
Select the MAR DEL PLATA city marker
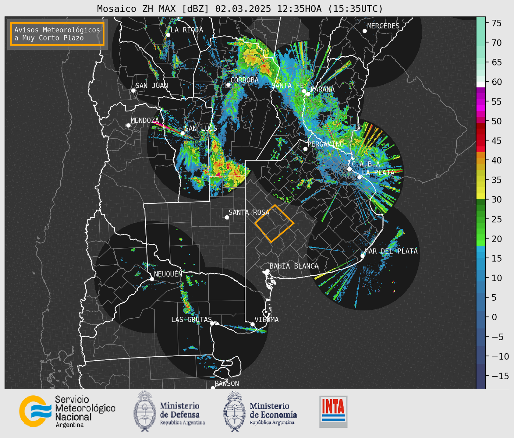(363, 256)
